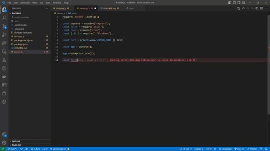Click the errors and warnings count in status bar

(x=35, y=149)
